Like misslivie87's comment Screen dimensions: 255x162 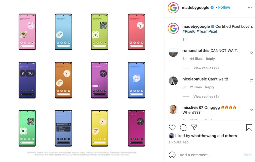click(251, 109)
